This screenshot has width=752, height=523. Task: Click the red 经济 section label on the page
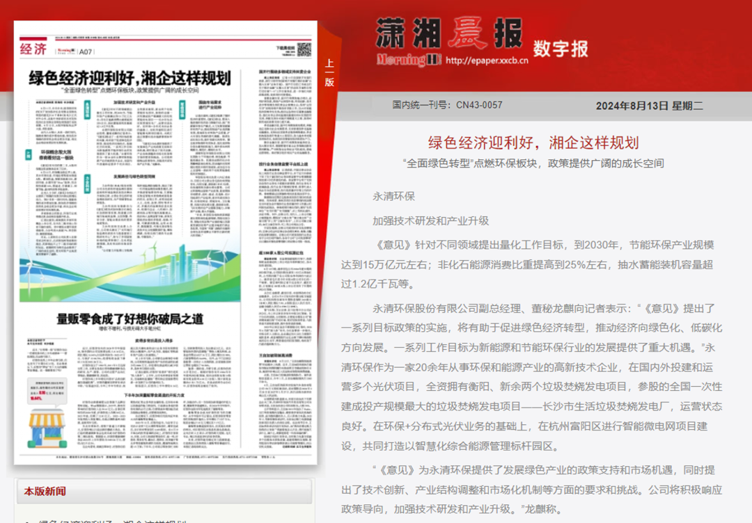click(33, 49)
